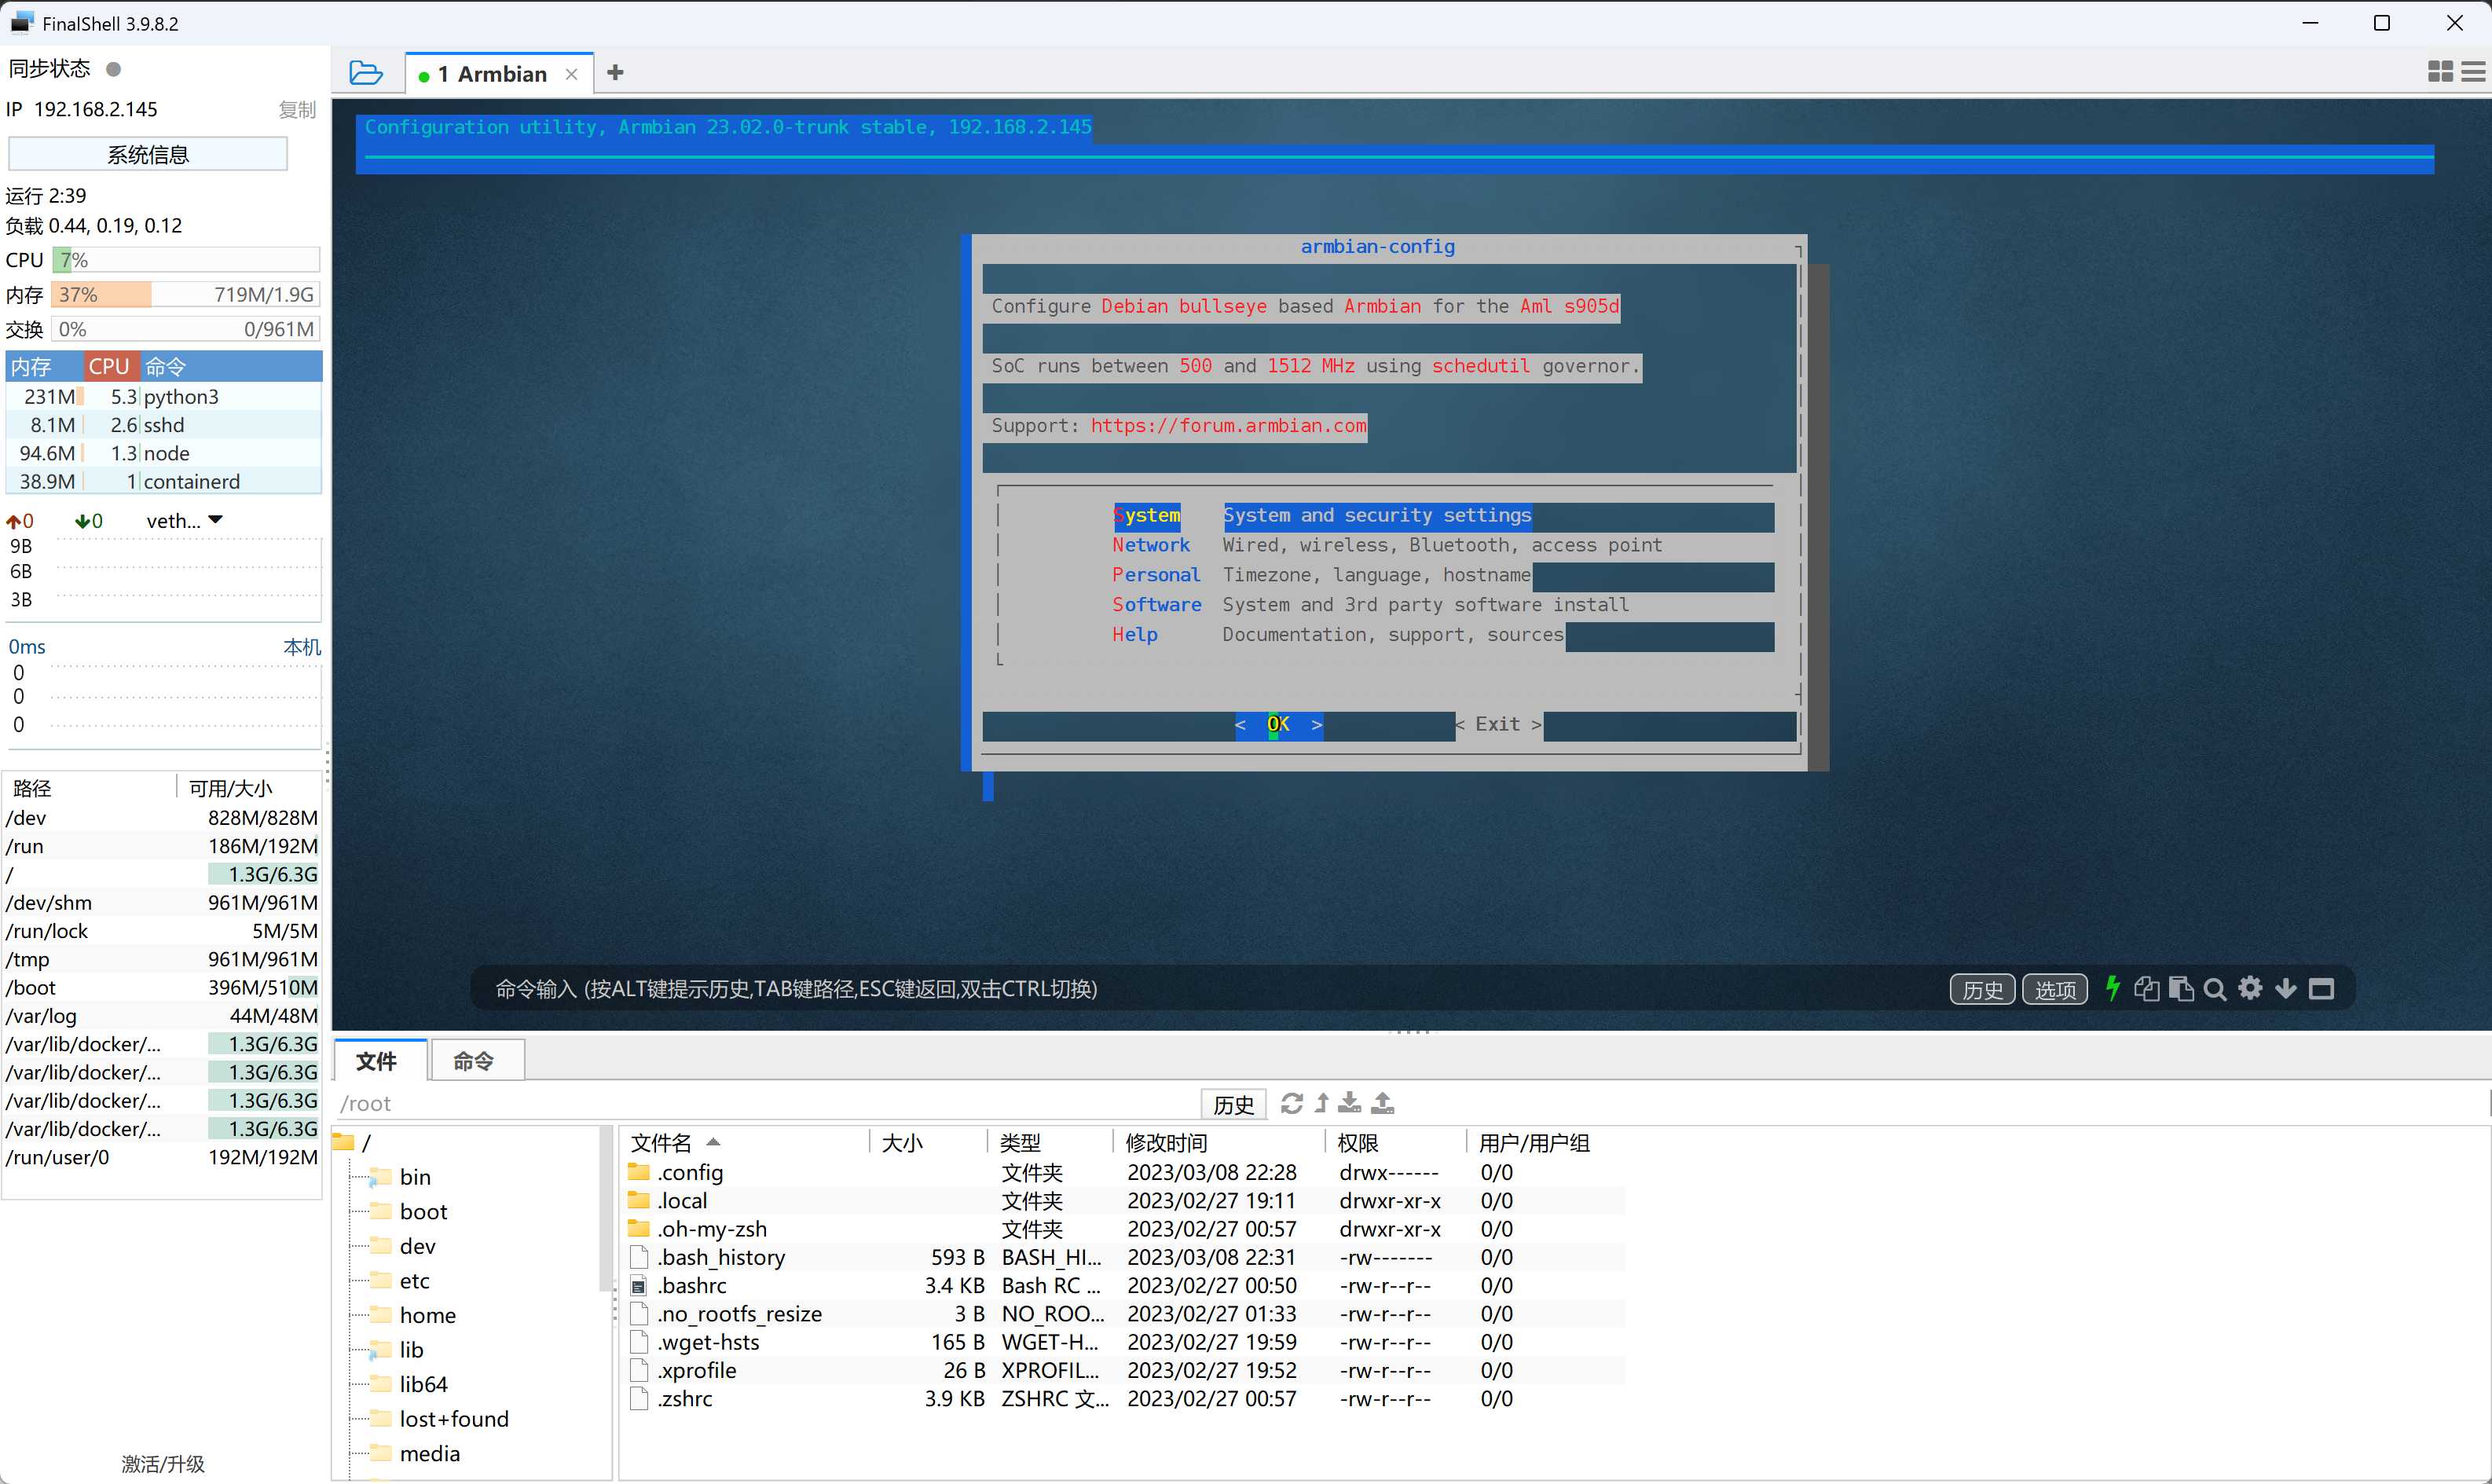The image size is (2492, 1484).
Task: Add a new session tab
Action: (x=615, y=73)
